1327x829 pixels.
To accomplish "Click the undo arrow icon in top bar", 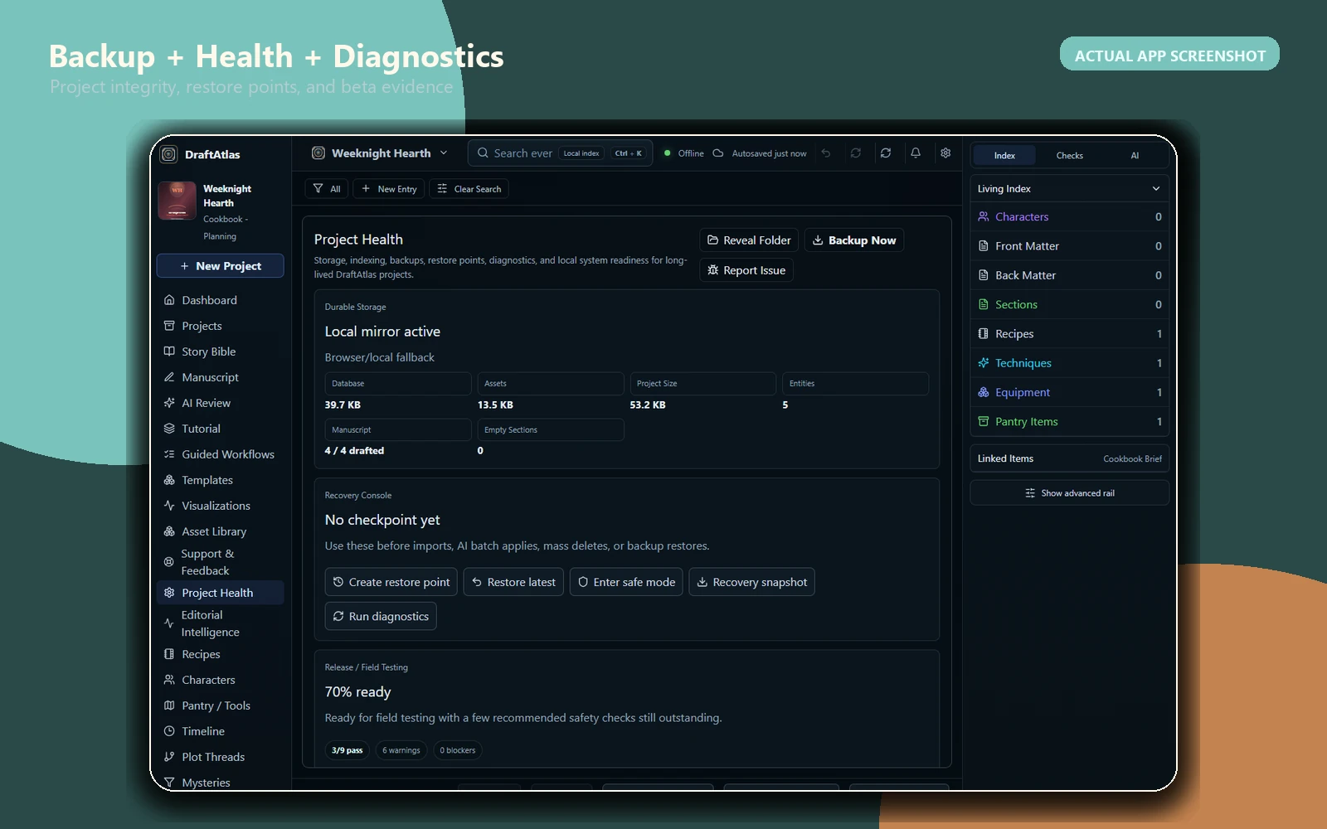I will coord(826,153).
